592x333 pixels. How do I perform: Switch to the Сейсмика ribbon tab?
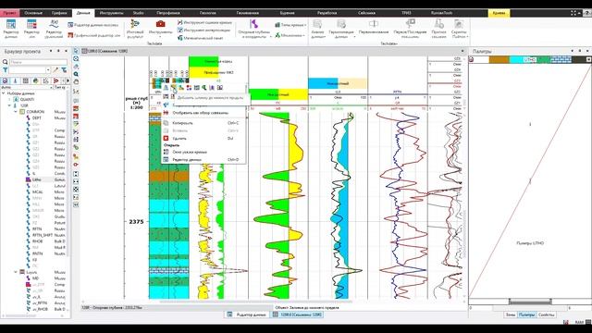(366, 13)
